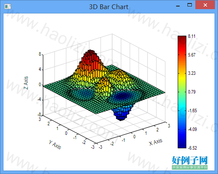Click the application icon in the title bar
This screenshot has width=218, height=174.
coord(7,7)
